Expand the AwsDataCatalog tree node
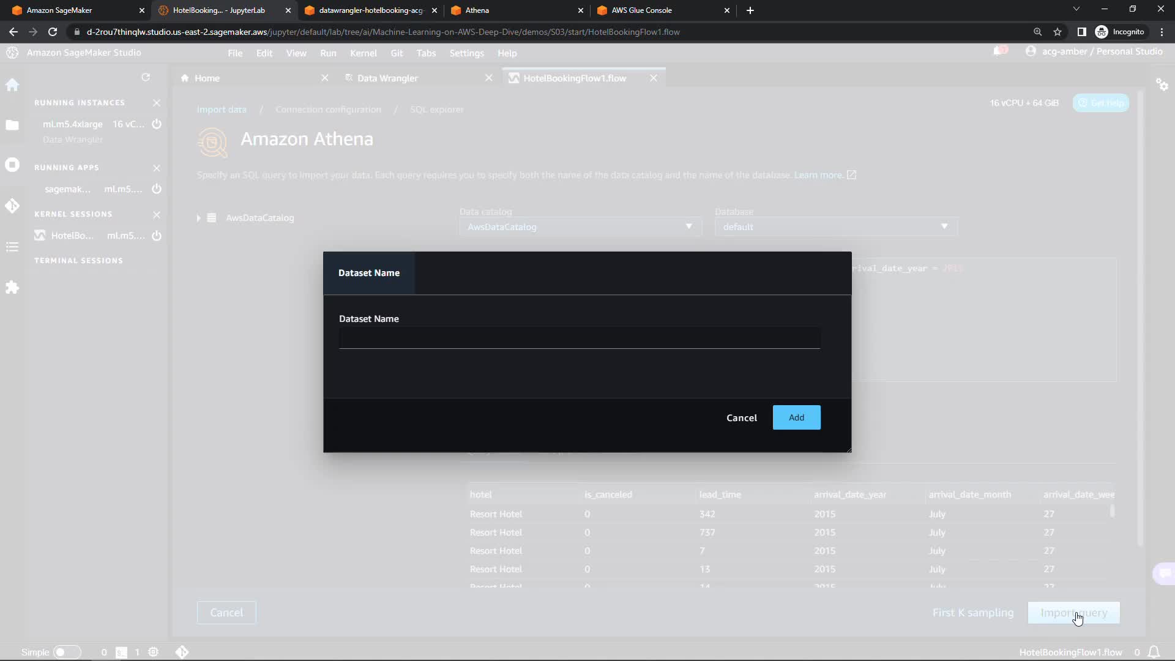 198,218
